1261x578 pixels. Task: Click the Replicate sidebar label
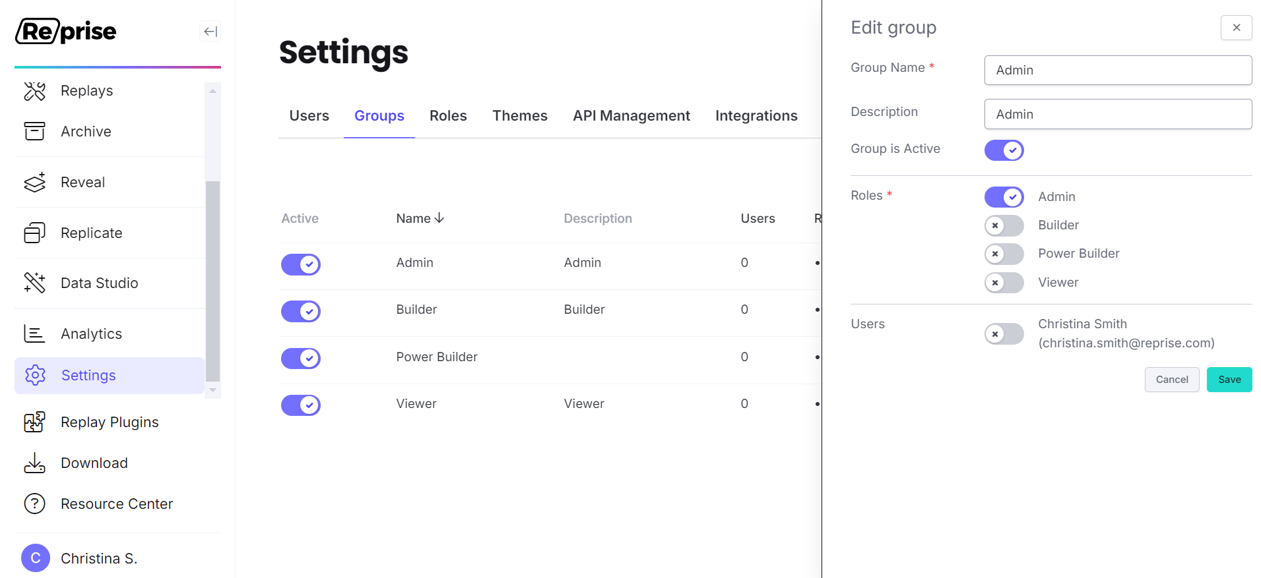[x=92, y=233]
